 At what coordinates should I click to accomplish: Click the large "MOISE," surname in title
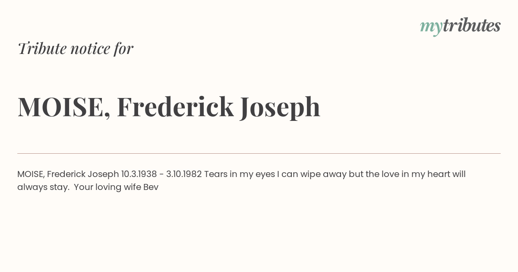(64, 107)
